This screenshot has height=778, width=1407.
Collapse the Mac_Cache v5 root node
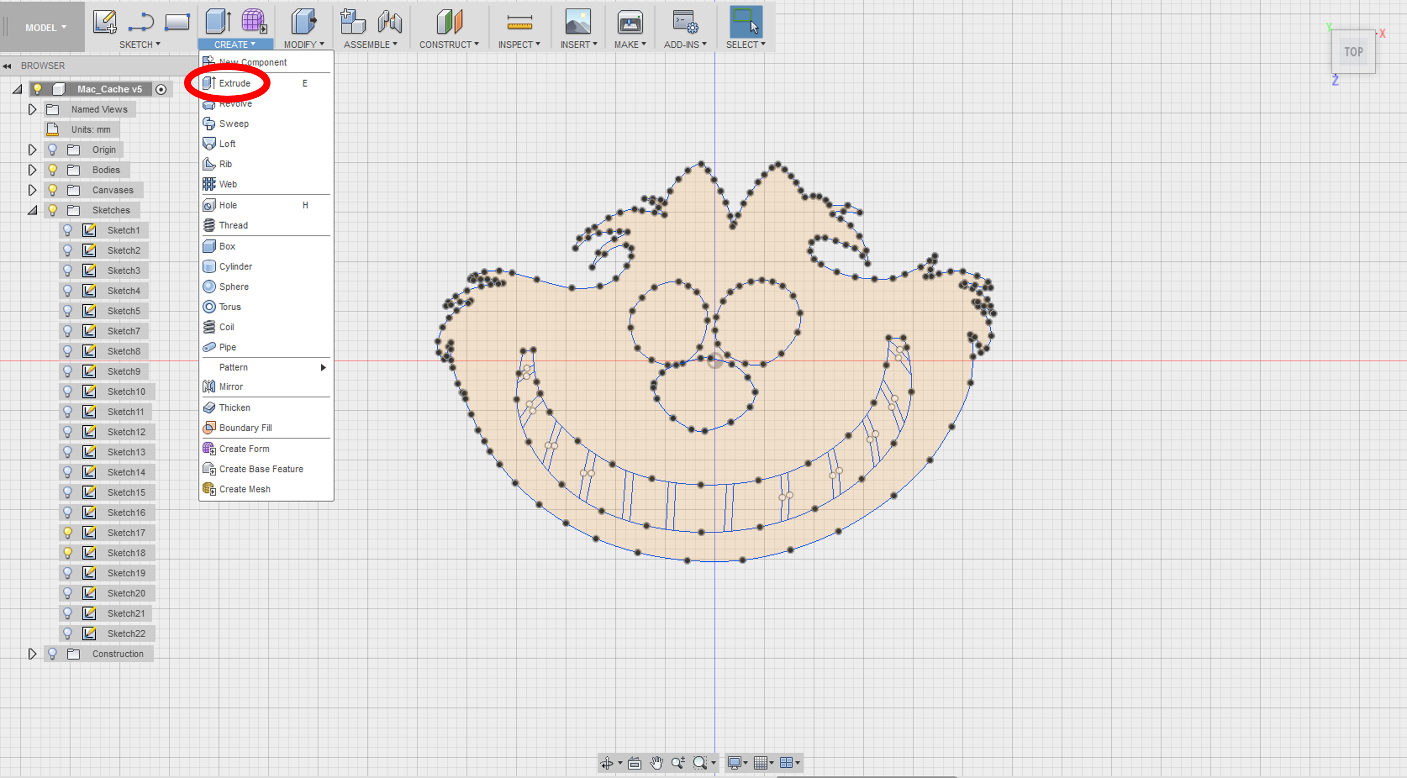pos(17,90)
